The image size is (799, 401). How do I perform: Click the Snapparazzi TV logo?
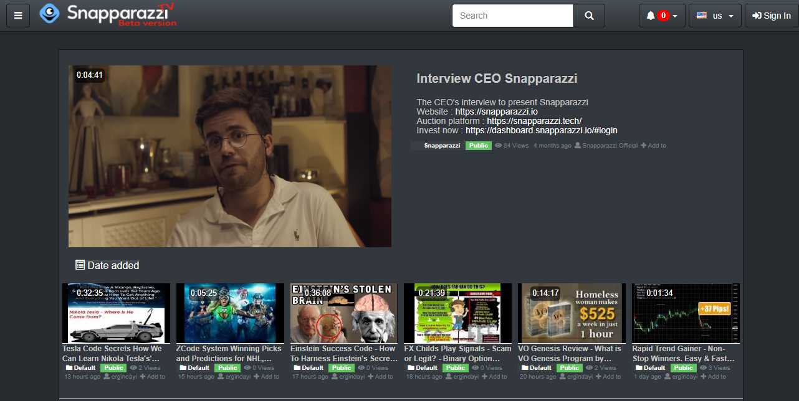[107, 15]
